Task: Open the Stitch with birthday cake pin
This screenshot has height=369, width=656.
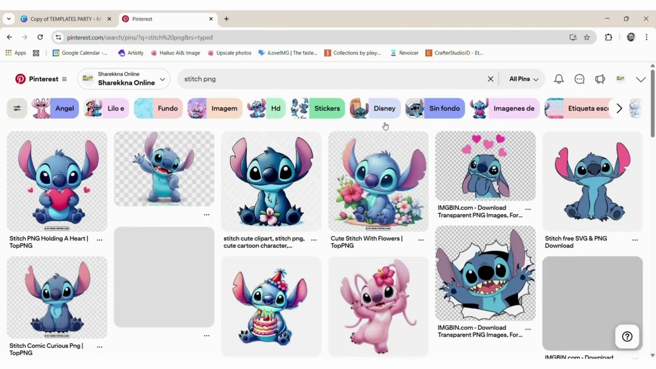Action: coord(271,306)
